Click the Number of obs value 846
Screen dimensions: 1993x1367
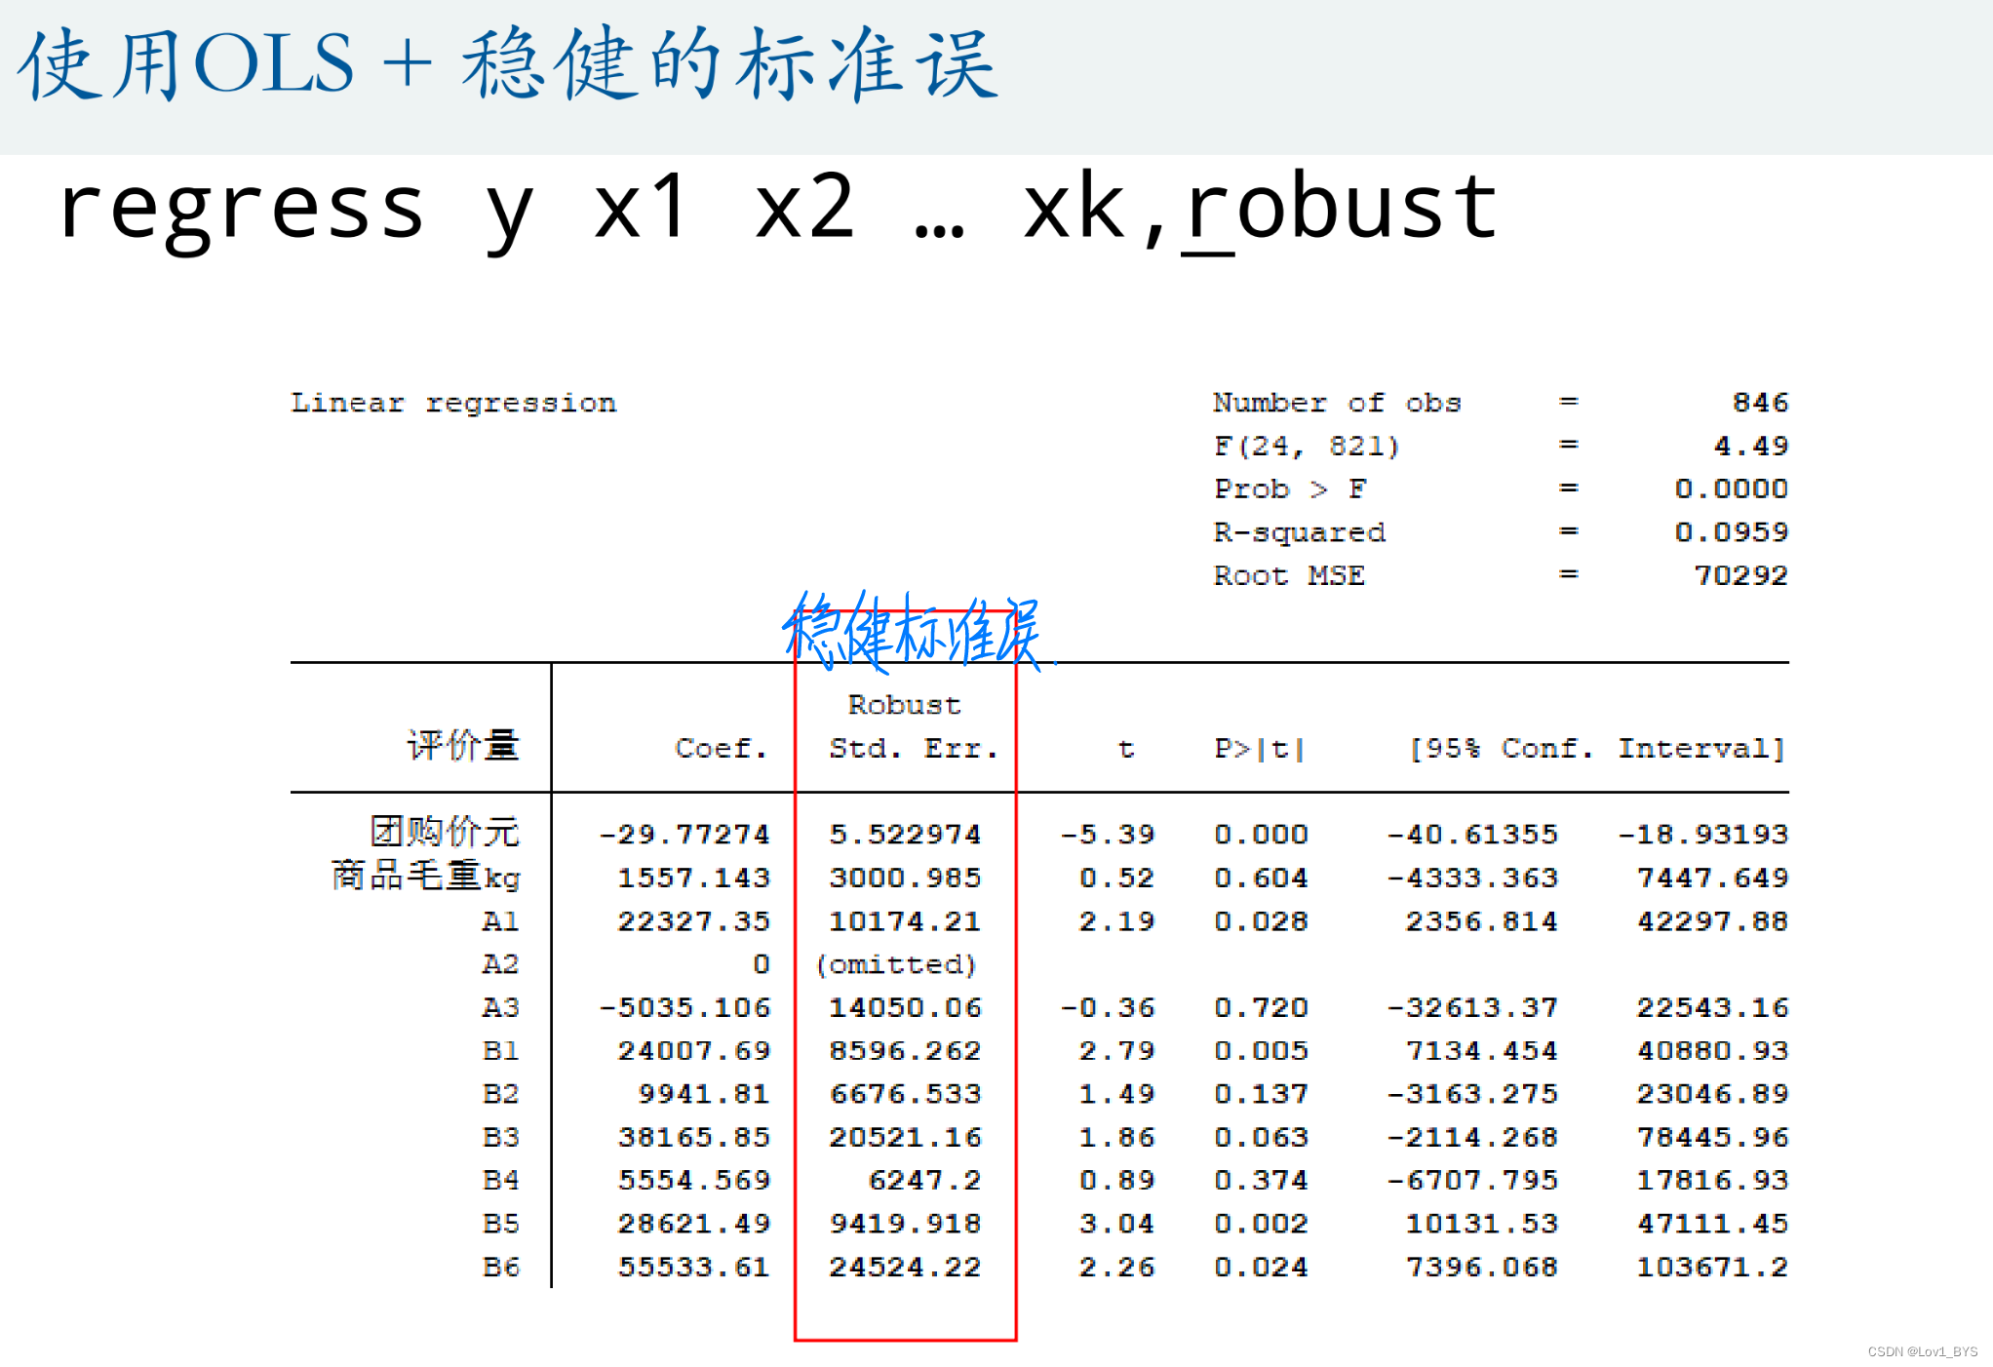(x=1759, y=403)
